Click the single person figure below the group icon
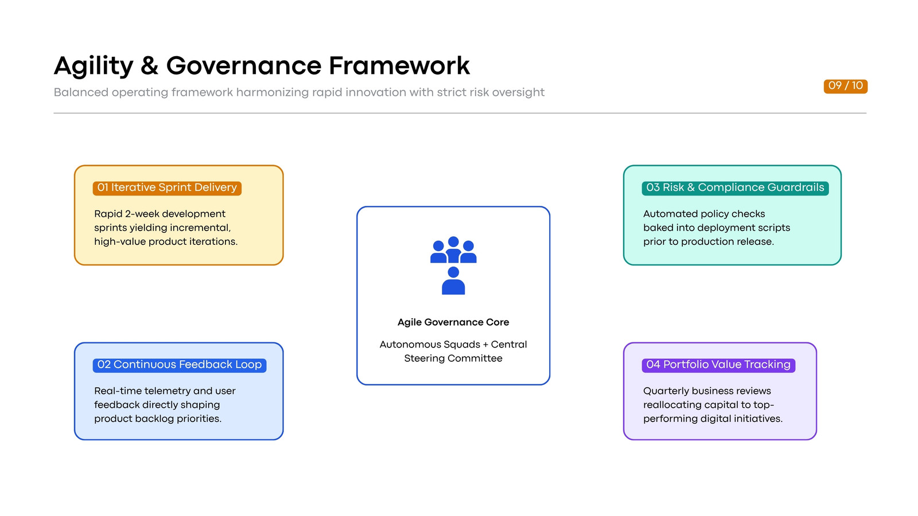Viewport: 918px width, 516px height. click(x=453, y=280)
